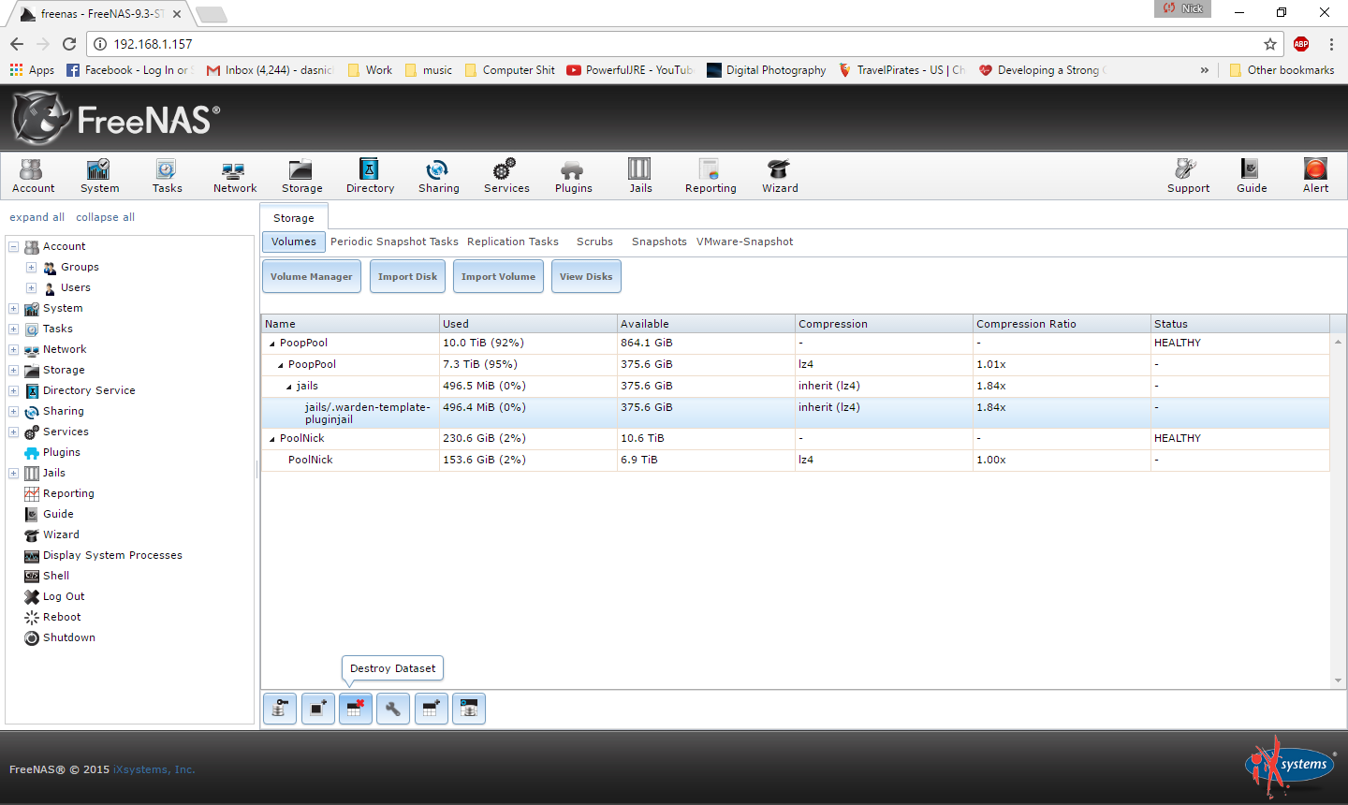The height and width of the screenshot is (805, 1348).
Task: Open Chrome's three-dot menu
Action: pos(1331,44)
